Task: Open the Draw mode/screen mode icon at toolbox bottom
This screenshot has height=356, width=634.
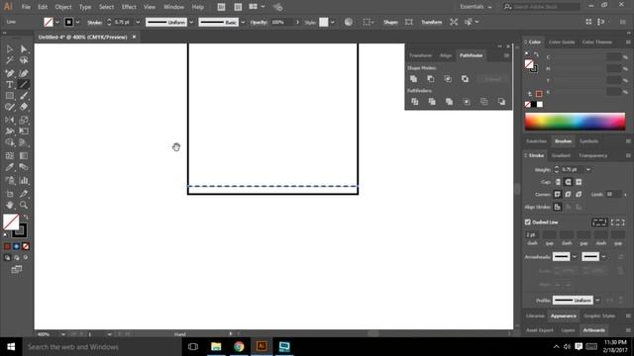Action: (17, 269)
